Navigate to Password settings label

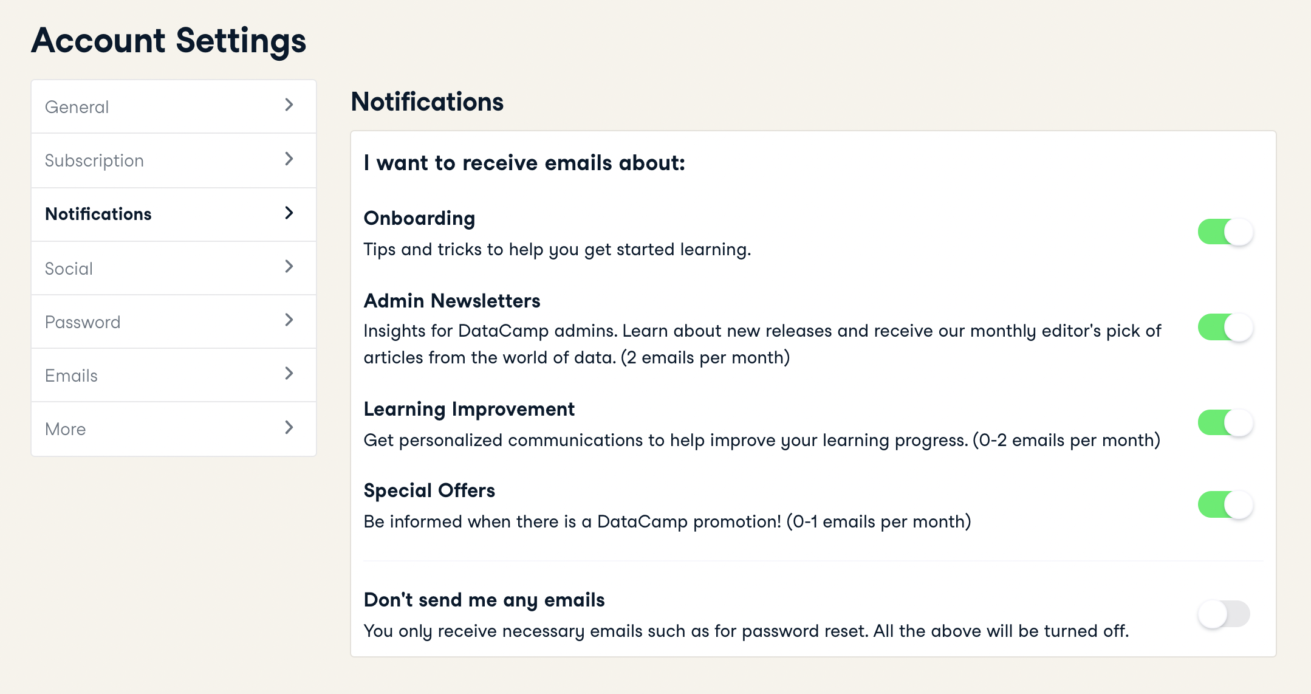click(x=83, y=322)
